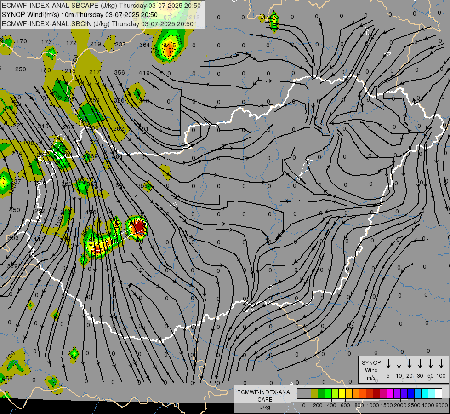Click the '469' grid value on the map
Image resolution: width=450 pixels, height=414 pixels.
(117, 185)
